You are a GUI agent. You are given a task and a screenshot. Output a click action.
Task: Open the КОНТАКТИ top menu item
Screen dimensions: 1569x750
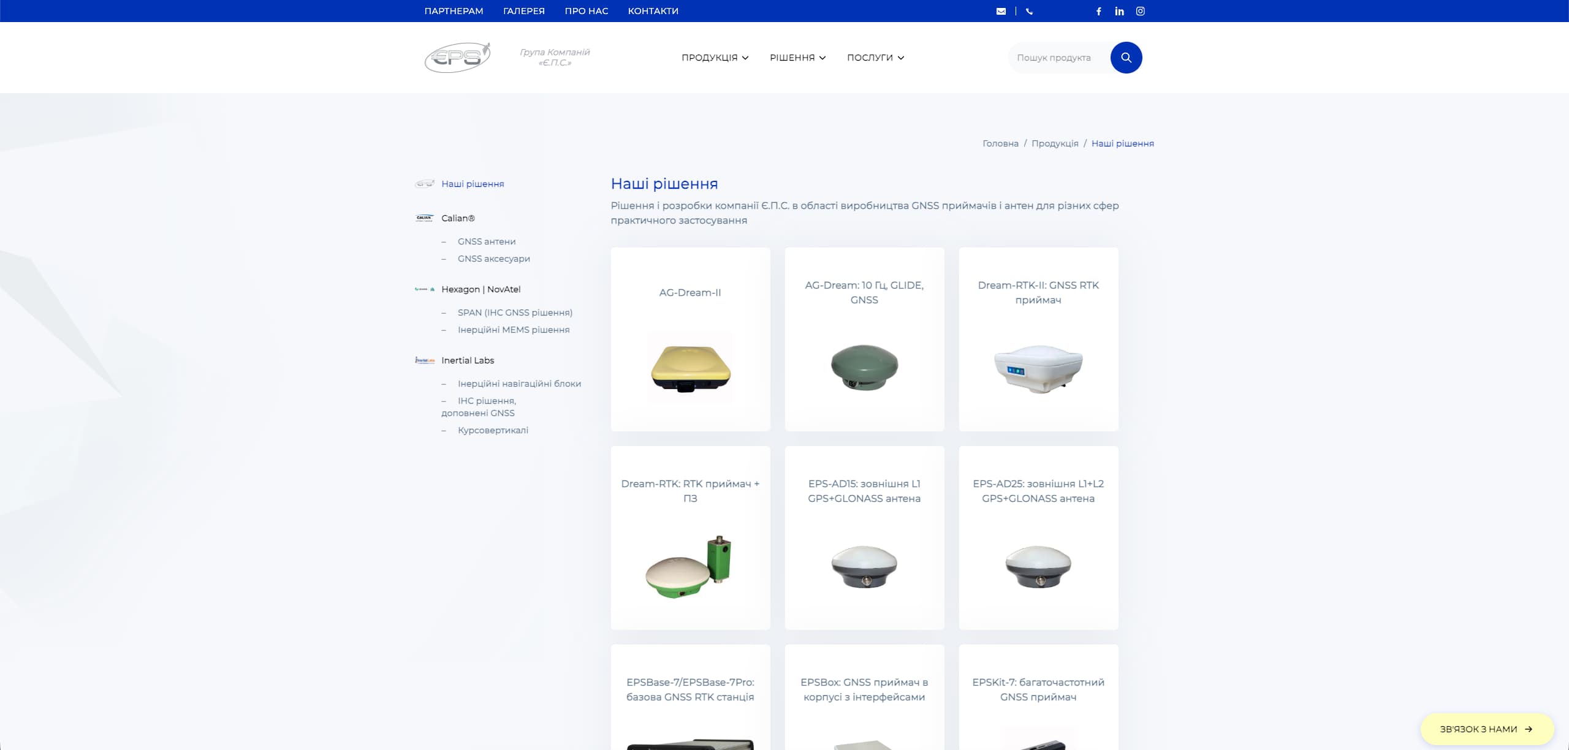click(653, 11)
